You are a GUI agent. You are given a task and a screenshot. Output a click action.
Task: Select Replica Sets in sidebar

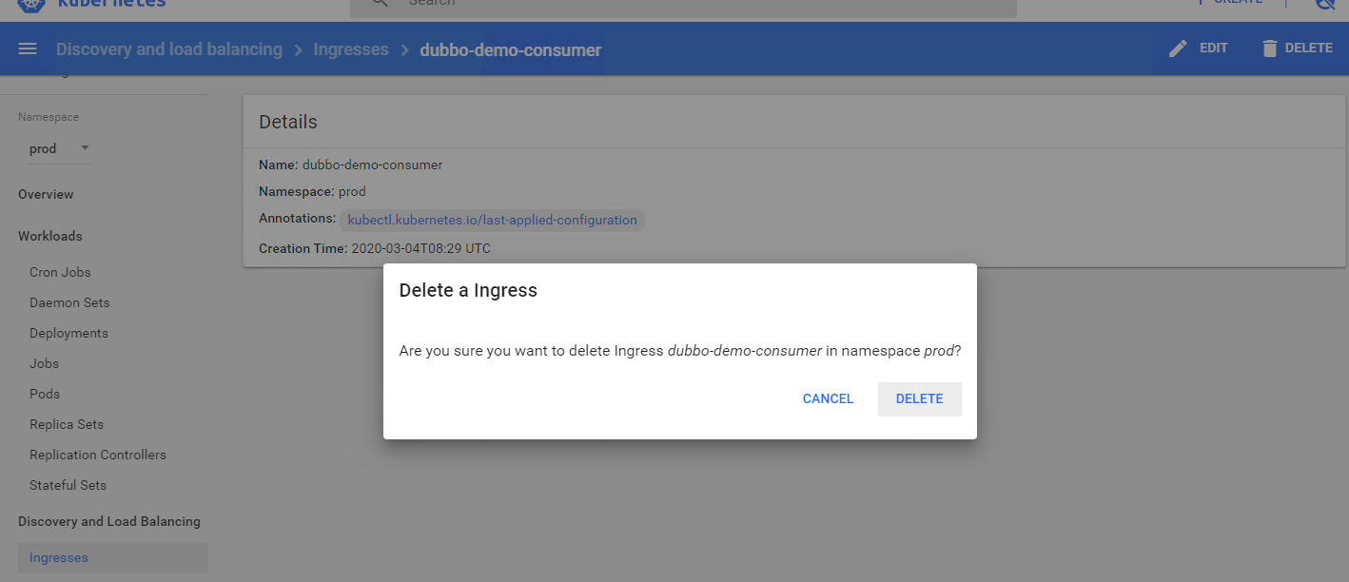pos(67,424)
